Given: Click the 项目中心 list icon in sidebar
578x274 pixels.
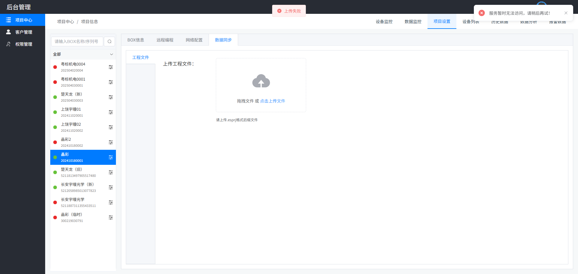Looking at the screenshot, I should 8,20.
